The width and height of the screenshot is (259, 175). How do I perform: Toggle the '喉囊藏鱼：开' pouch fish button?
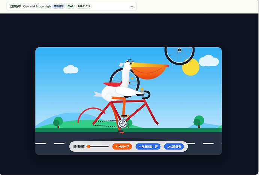point(148,146)
